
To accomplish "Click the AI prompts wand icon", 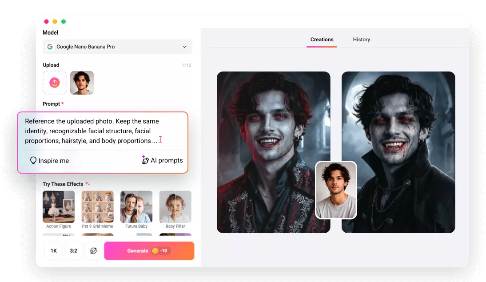I will (x=145, y=160).
